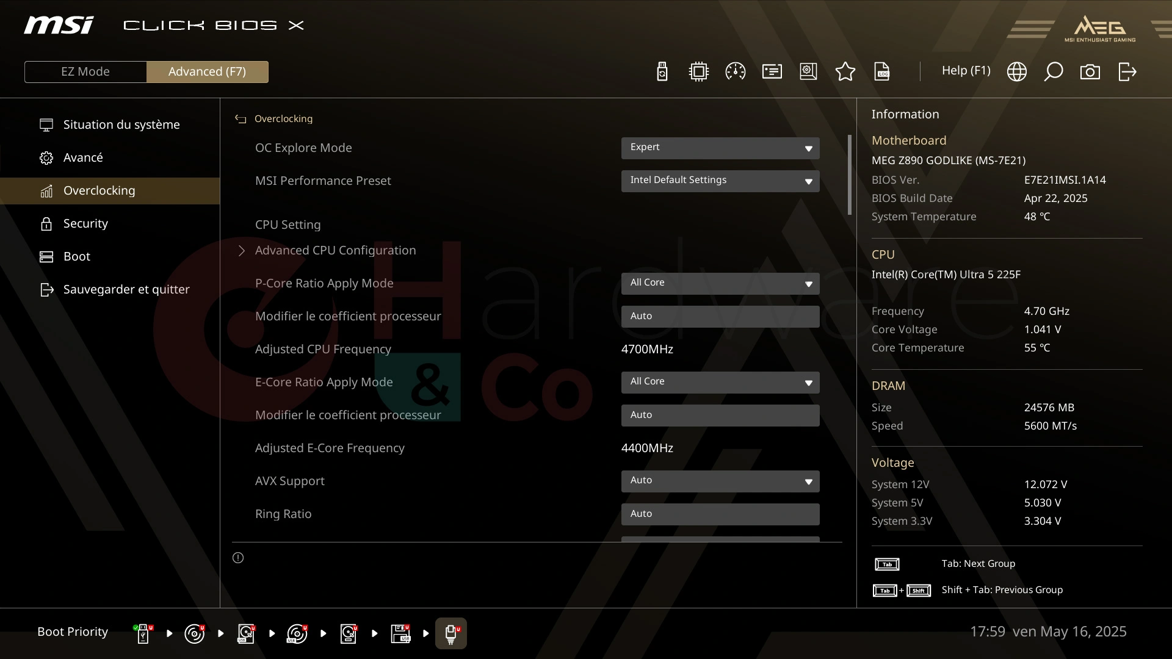Image resolution: width=1172 pixels, height=659 pixels.
Task: Open the M-Flash USB update icon
Action: (x=662, y=71)
